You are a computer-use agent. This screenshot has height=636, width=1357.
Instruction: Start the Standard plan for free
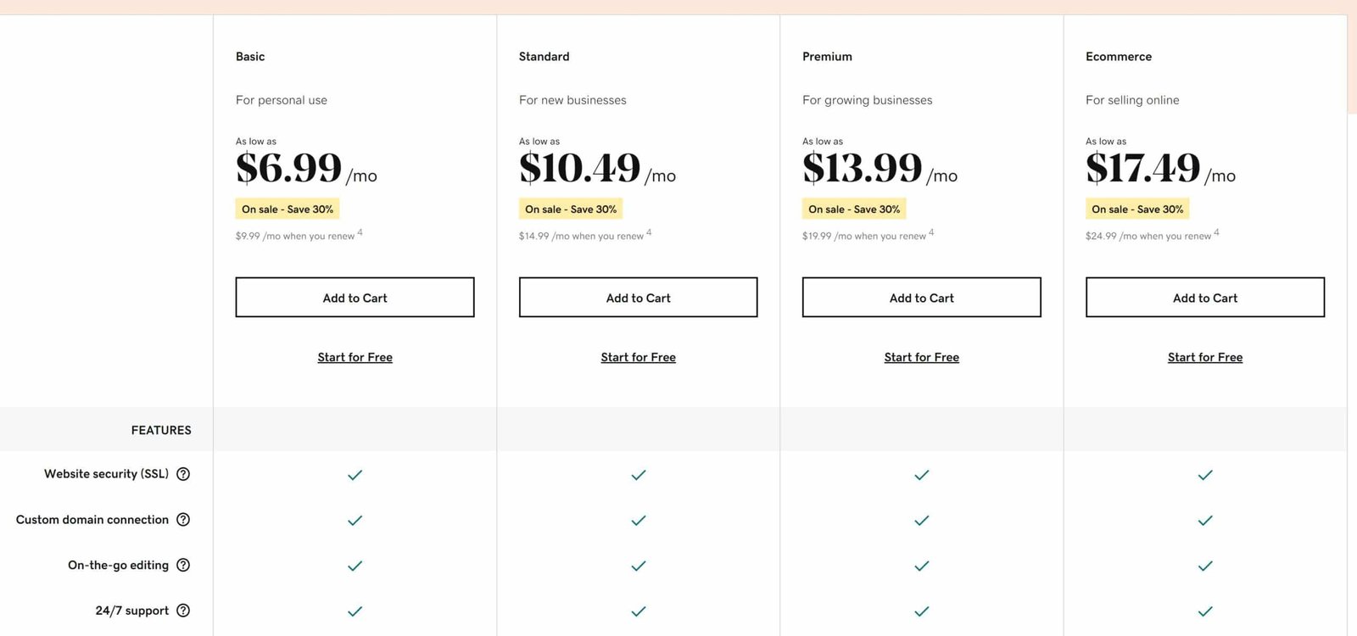[x=639, y=358]
